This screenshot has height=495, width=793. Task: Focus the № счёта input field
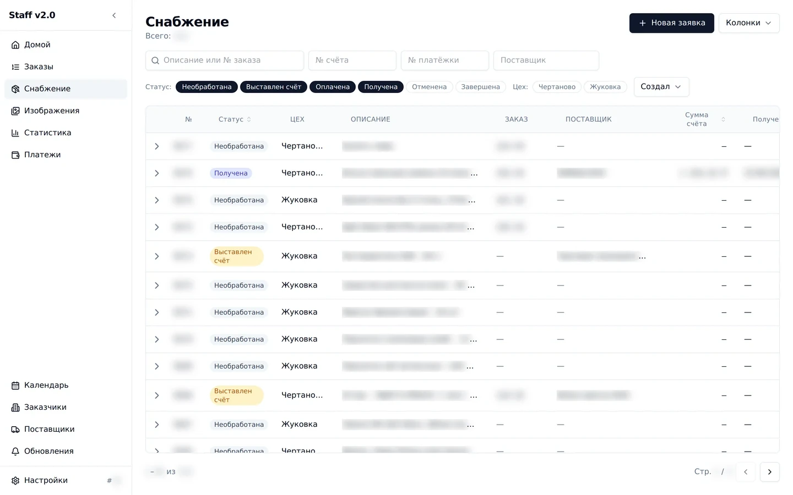352,61
